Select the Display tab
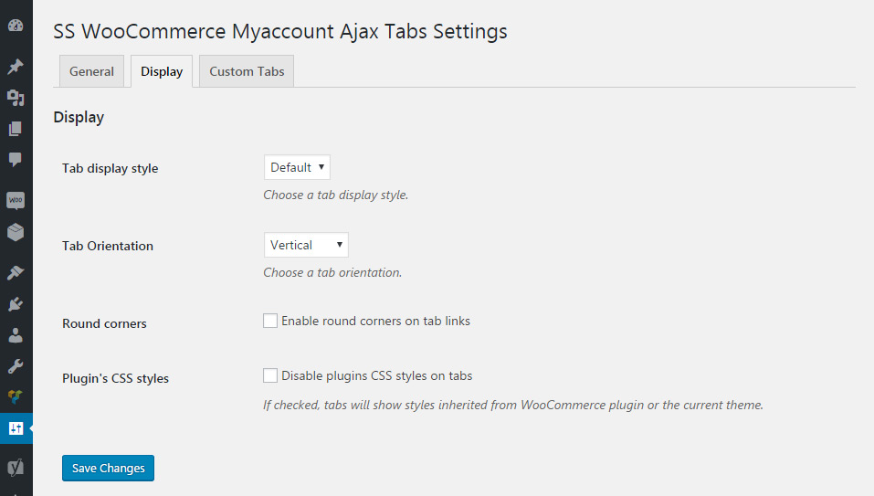 click(162, 71)
